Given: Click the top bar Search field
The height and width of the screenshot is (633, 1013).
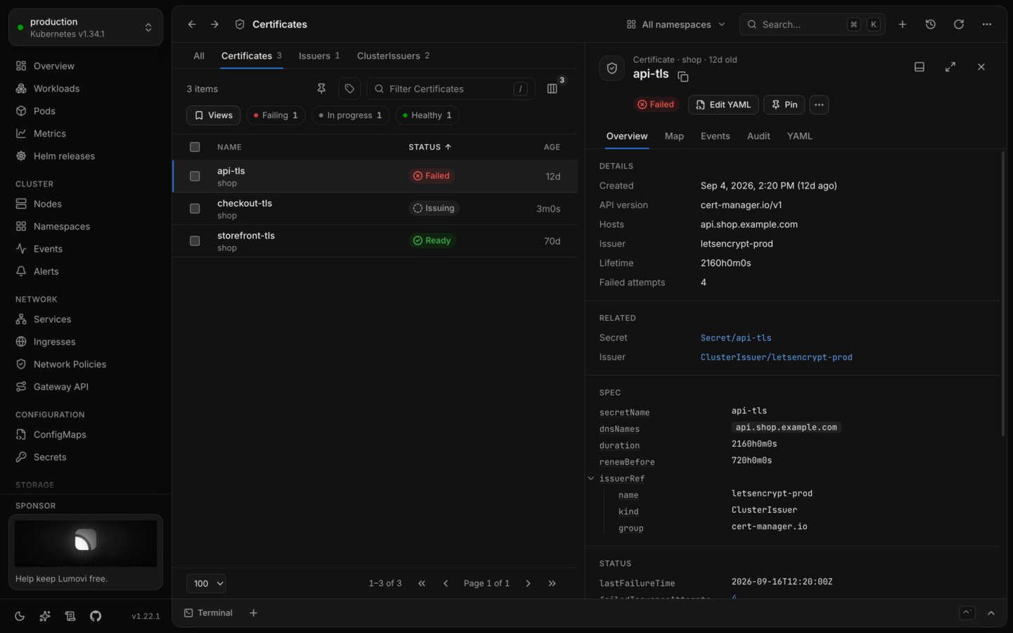Looking at the screenshot, I should tap(813, 25).
